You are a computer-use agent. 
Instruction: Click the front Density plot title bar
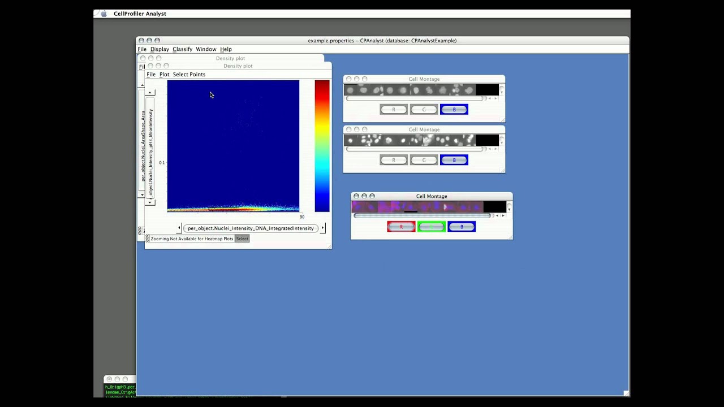pos(238,66)
